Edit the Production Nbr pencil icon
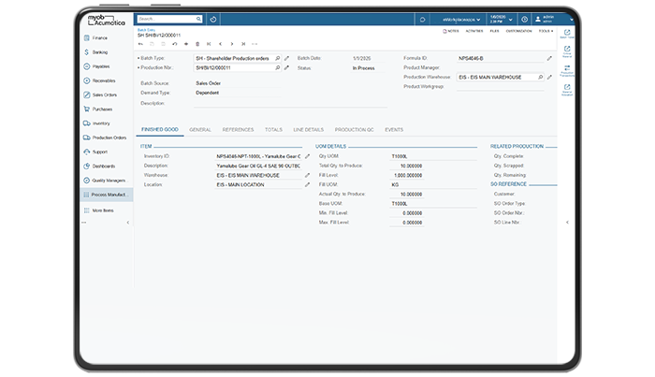 tap(286, 67)
